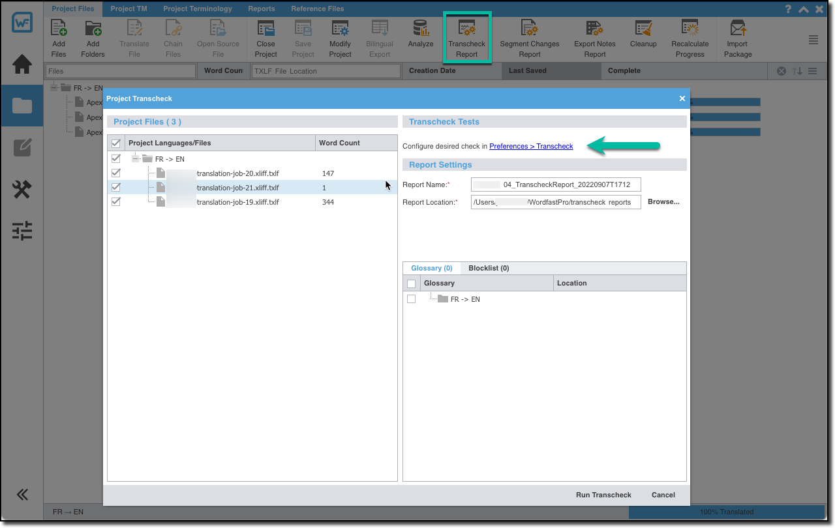
Task: Open the folder view in sidebar
Action: click(x=22, y=105)
